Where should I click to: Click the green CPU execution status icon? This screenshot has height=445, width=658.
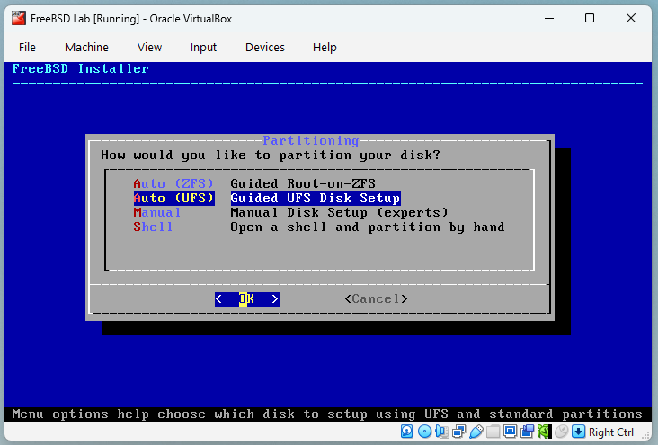click(x=544, y=432)
